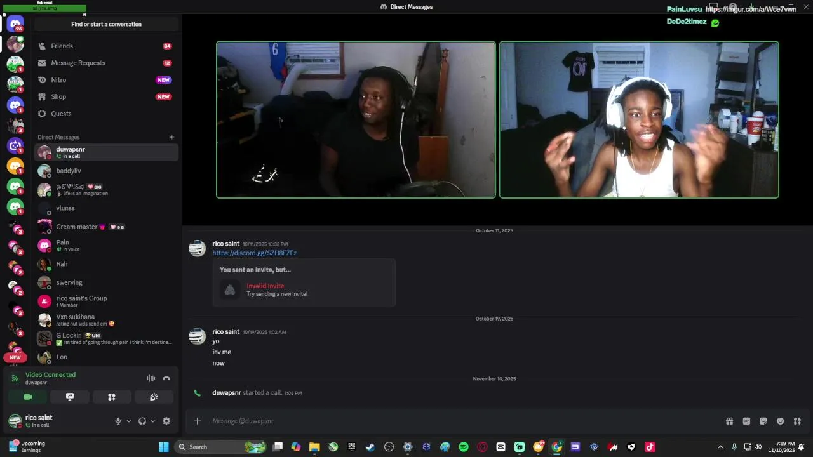Select the right webcam video tile
813x457 pixels.
(639, 120)
